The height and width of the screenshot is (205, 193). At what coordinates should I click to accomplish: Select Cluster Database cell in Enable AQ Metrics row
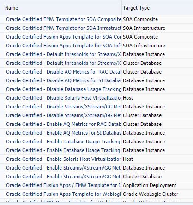[142, 124]
